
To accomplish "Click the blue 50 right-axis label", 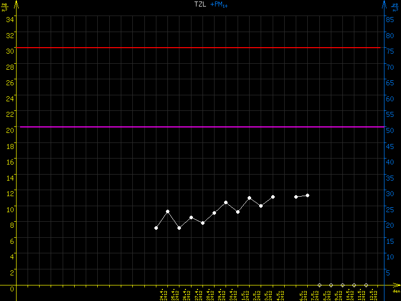I will click(x=389, y=130).
